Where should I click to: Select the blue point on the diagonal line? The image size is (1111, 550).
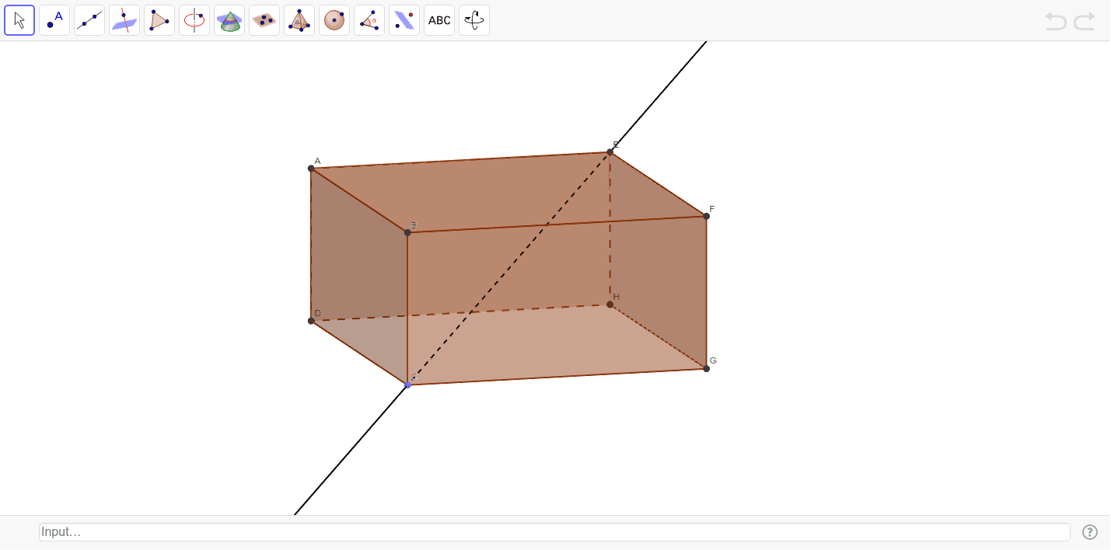pyautogui.click(x=407, y=385)
